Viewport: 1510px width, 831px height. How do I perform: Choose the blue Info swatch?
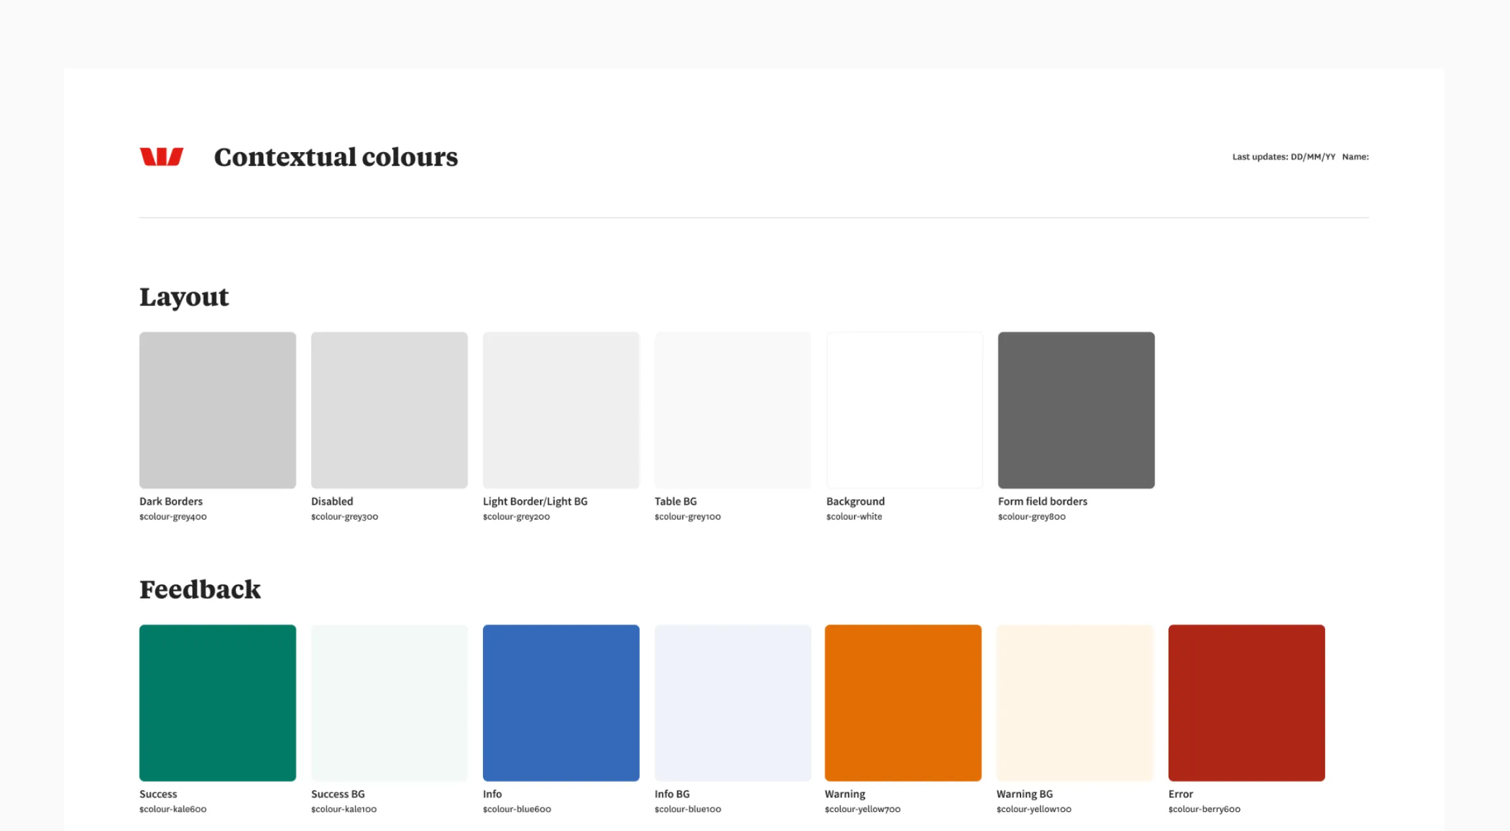pyautogui.click(x=561, y=703)
